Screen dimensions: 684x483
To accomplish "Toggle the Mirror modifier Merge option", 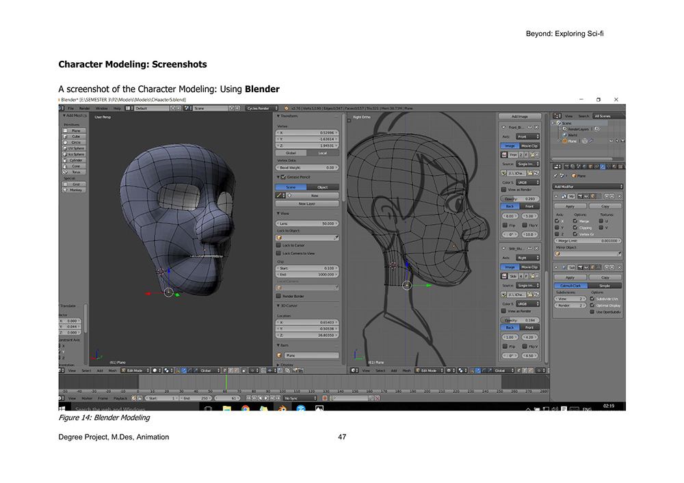I will [575, 221].
